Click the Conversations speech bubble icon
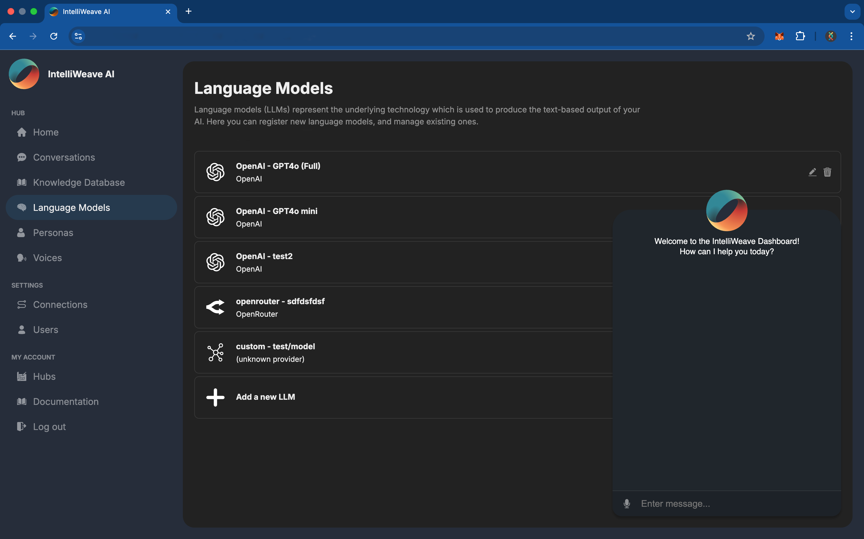The width and height of the screenshot is (864, 539). point(22,157)
